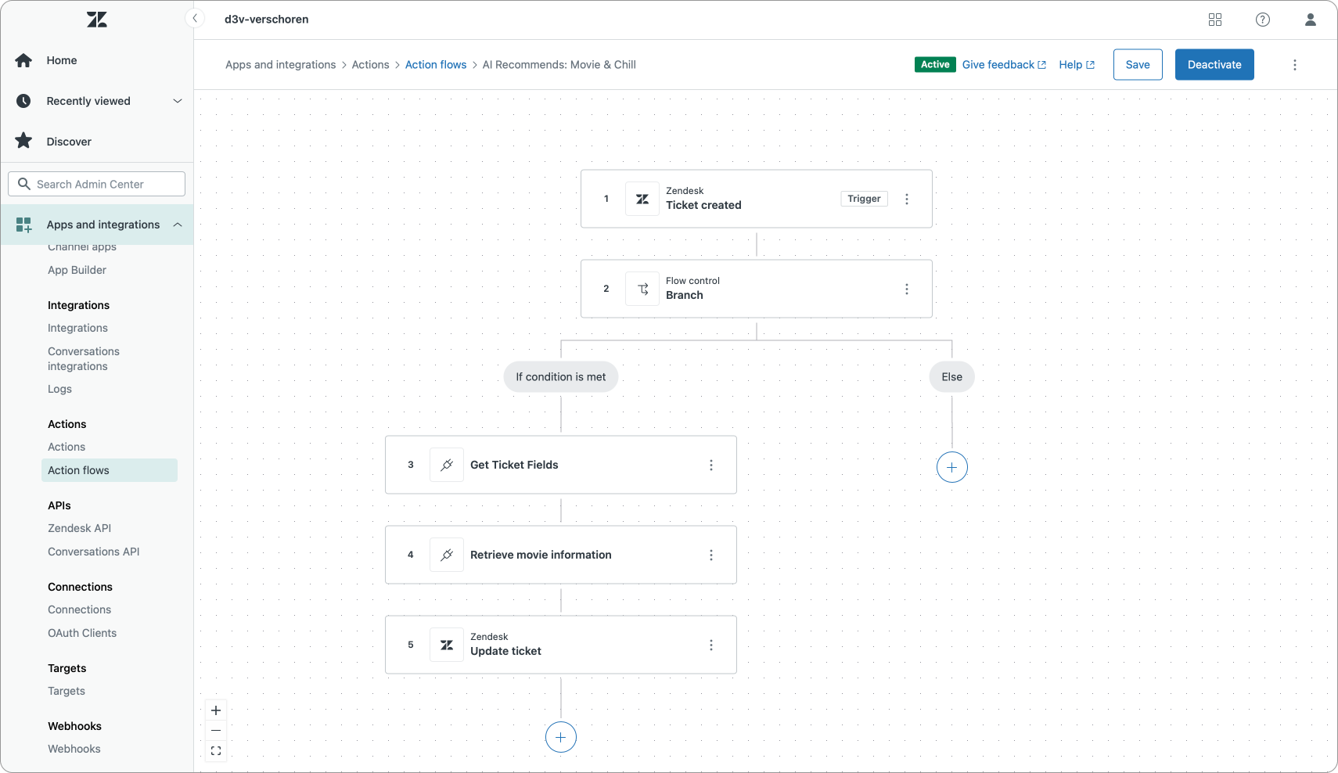The height and width of the screenshot is (773, 1338).
Task: Click the plug icon on Retrieve movie information
Action: (447, 555)
